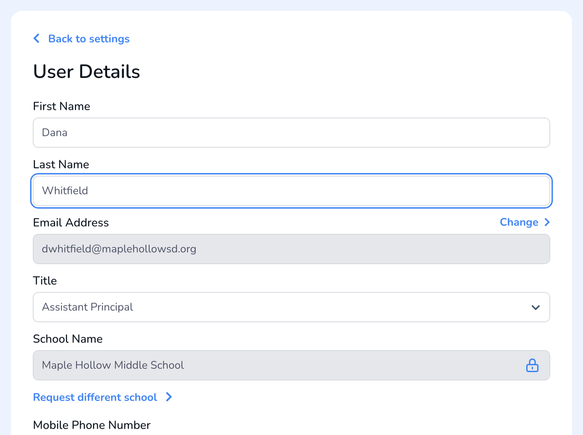Screen dimensions: 583x435
Task: Click Change link for email address
Action: pyautogui.click(x=519, y=222)
